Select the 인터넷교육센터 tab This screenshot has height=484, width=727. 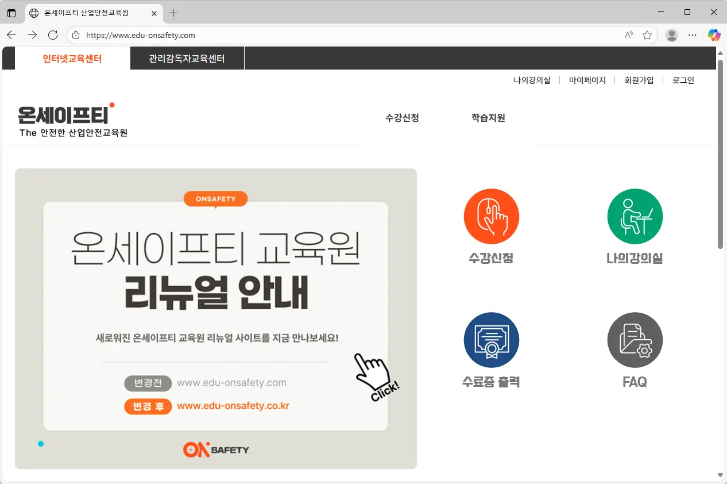[72, 58]
